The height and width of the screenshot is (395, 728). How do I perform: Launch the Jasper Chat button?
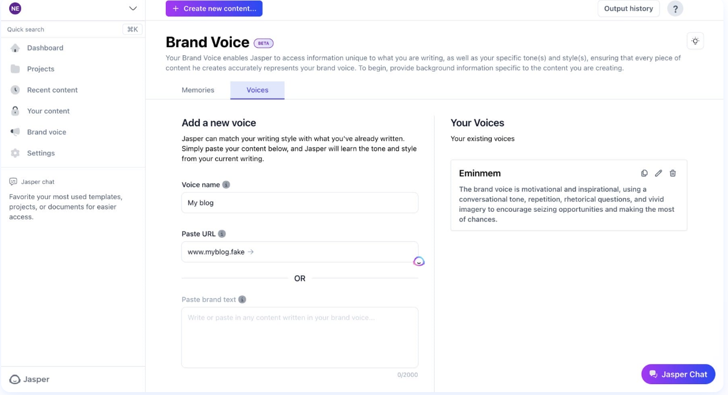pyautogui.click(x=678, y=374)
